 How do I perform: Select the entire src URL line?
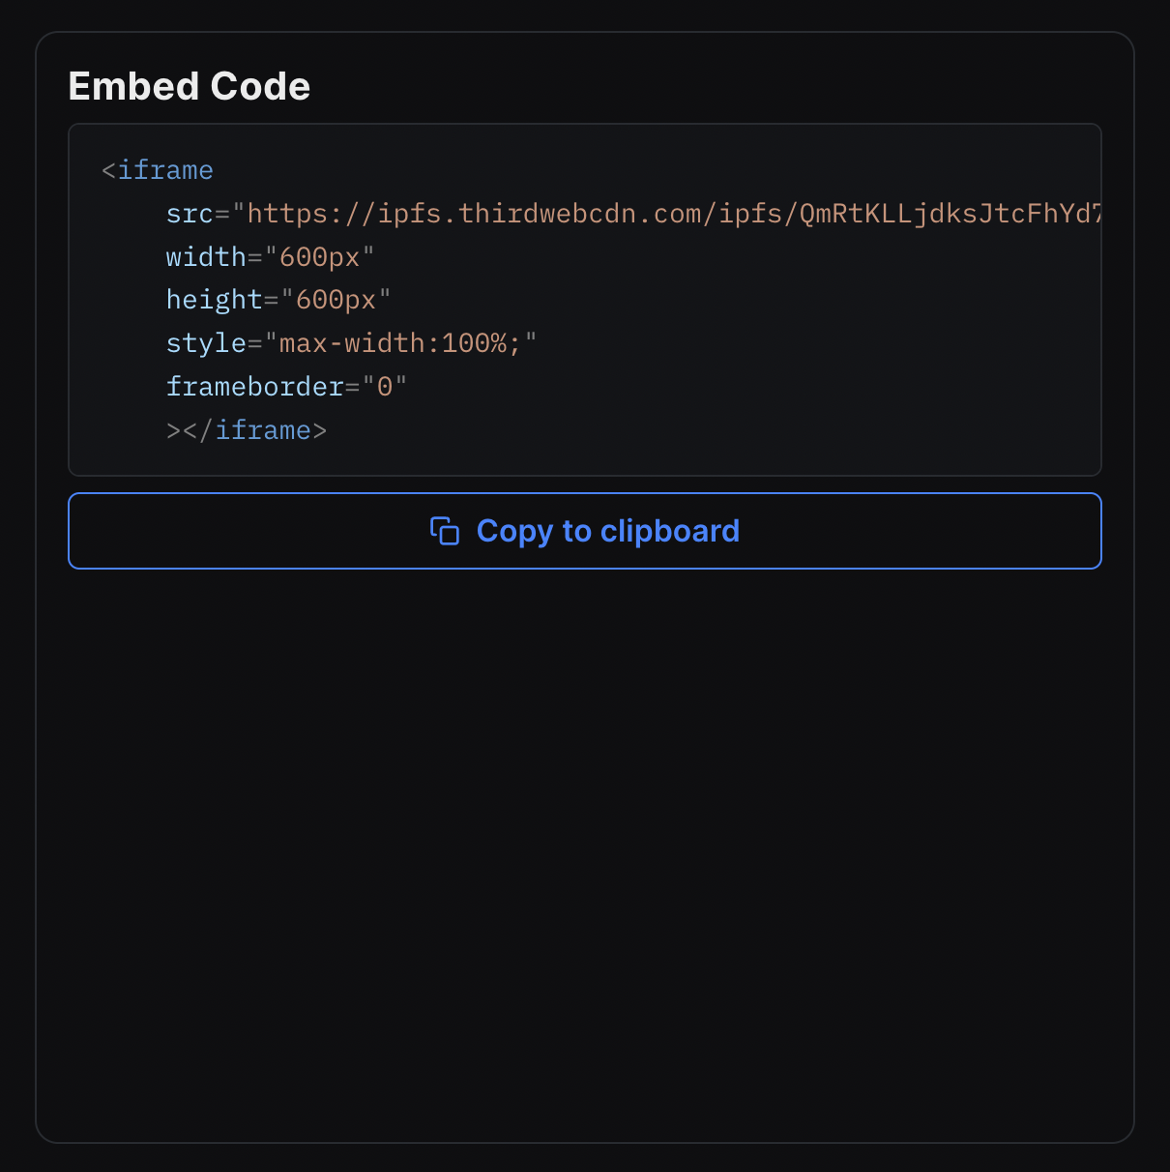coord(629,213)
